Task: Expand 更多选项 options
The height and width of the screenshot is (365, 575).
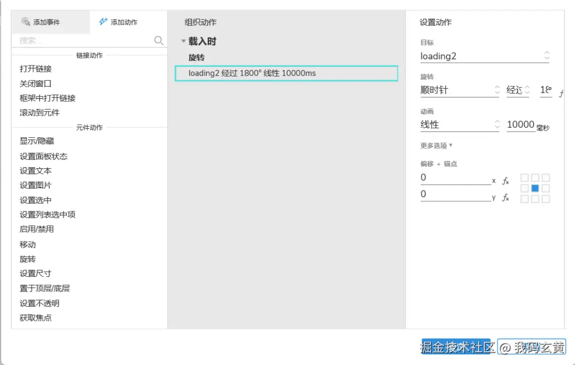Action: [437, 145]
